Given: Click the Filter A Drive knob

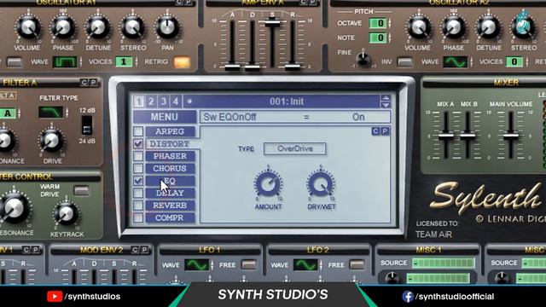Looking at the screenshot, I should [x=51, y=141].
